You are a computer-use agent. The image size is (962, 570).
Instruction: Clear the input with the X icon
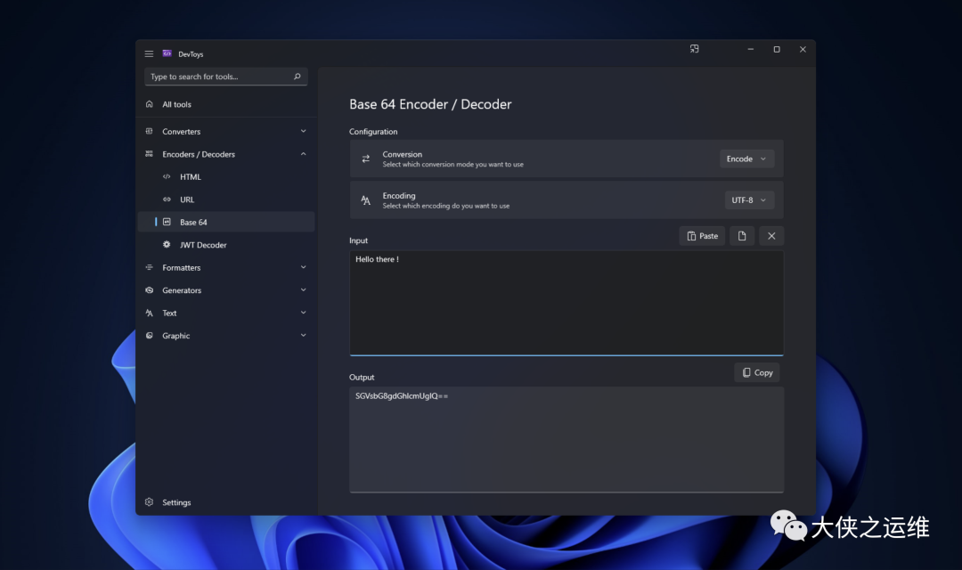tap(771, 236)
